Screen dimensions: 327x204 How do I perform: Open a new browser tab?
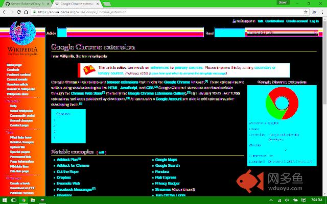click(107, 4)
